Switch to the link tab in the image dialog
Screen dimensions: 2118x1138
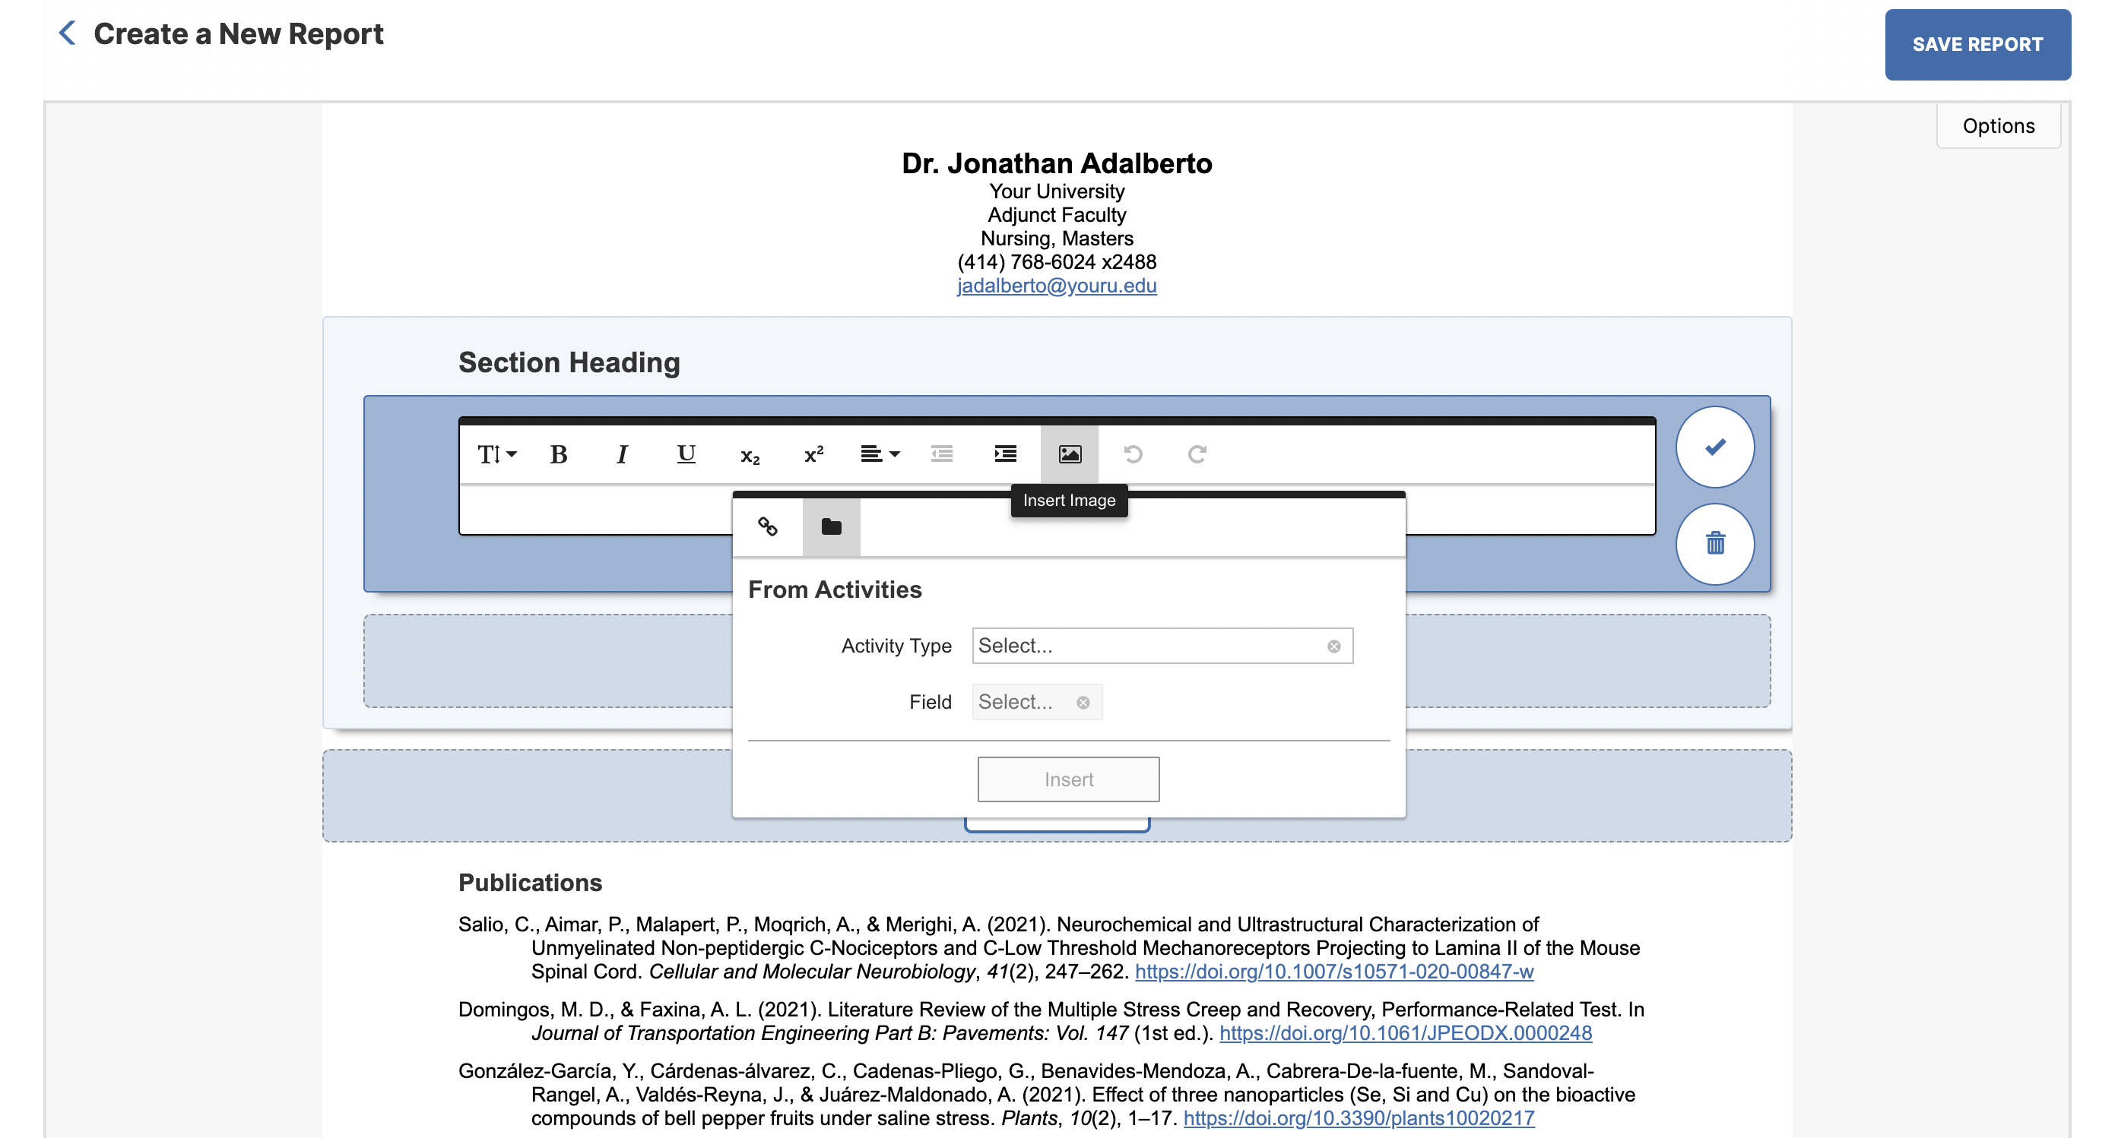click(x=768, y=526)
